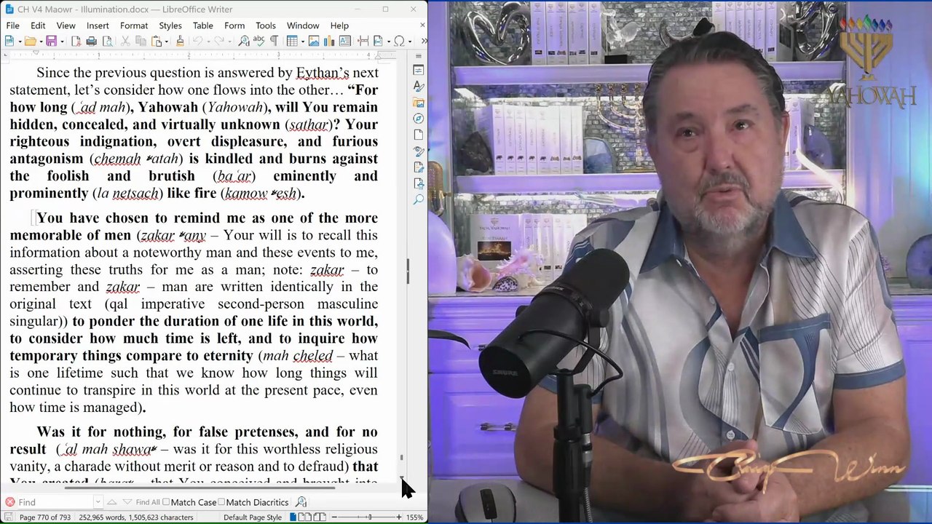This screenshot has height=524, width=932.
Task: Click the New document icon
Action: tap(9, 41)
